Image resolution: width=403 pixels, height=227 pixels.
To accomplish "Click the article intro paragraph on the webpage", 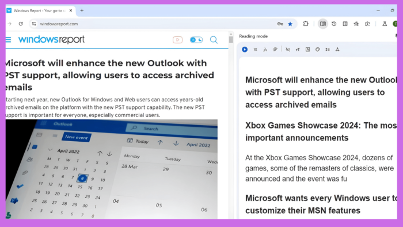I will [105, 107].
